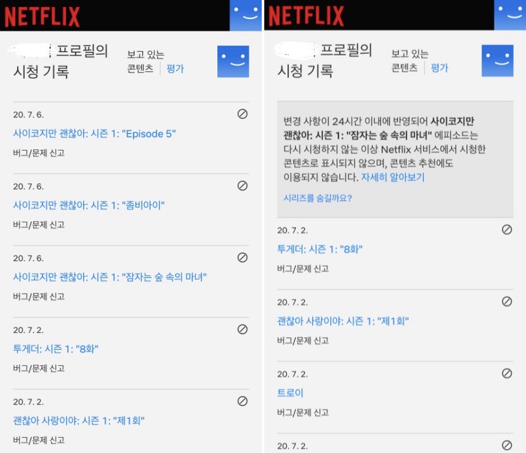This screenshot has width=526, height=453.
Task: Open profile avatar in left screen header bar
Action: click(x=246, y=15)
